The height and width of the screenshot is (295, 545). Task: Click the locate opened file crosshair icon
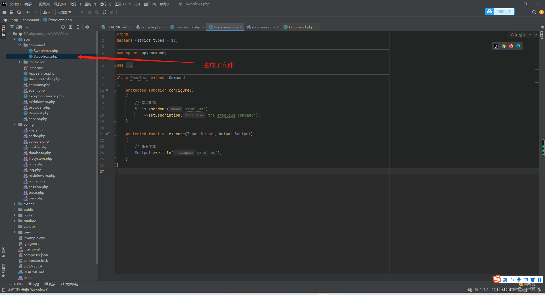tap(63, 27)
